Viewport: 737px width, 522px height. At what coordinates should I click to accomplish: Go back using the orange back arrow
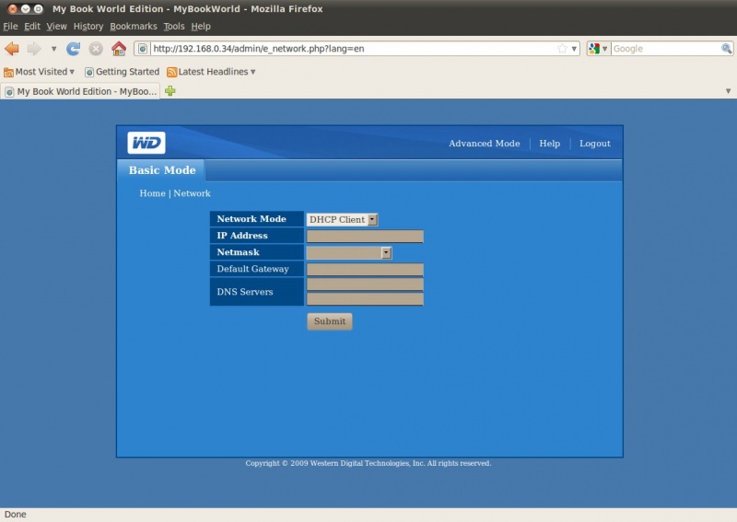click(x=12, y=49)
